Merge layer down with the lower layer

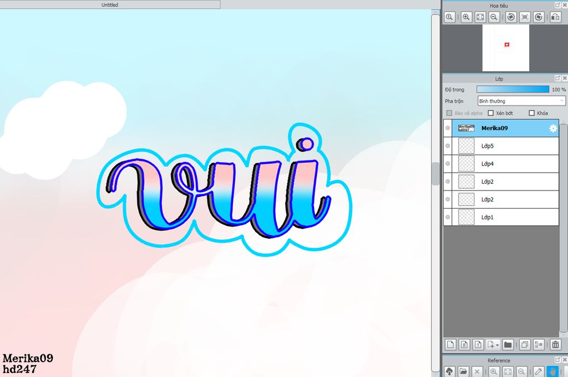tap(539, 344)
